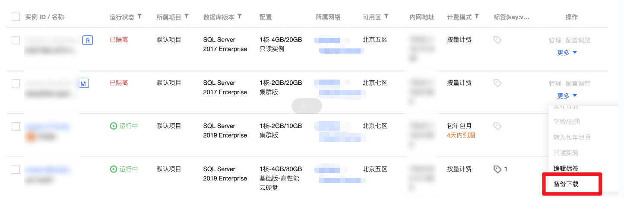This screenshot has width=624, height=198.
Task: Click 管理 link in the first row
Action: [x=555, y=40]
